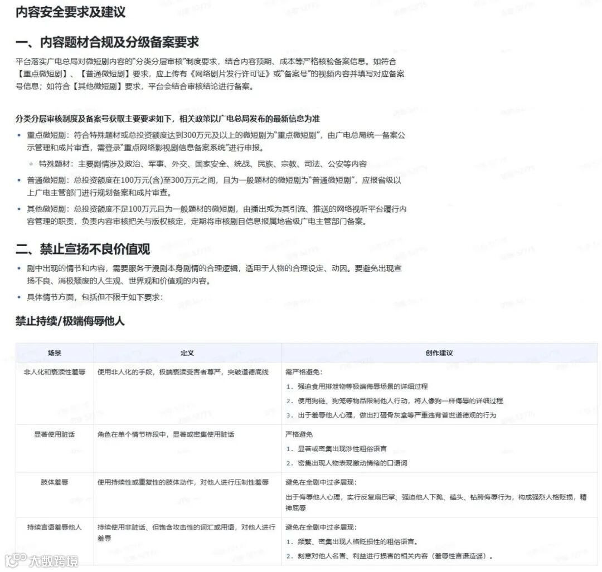The width and height of the screenshot is (602, 572).
Task: Click the '场景' table column header
Action: 55,353
